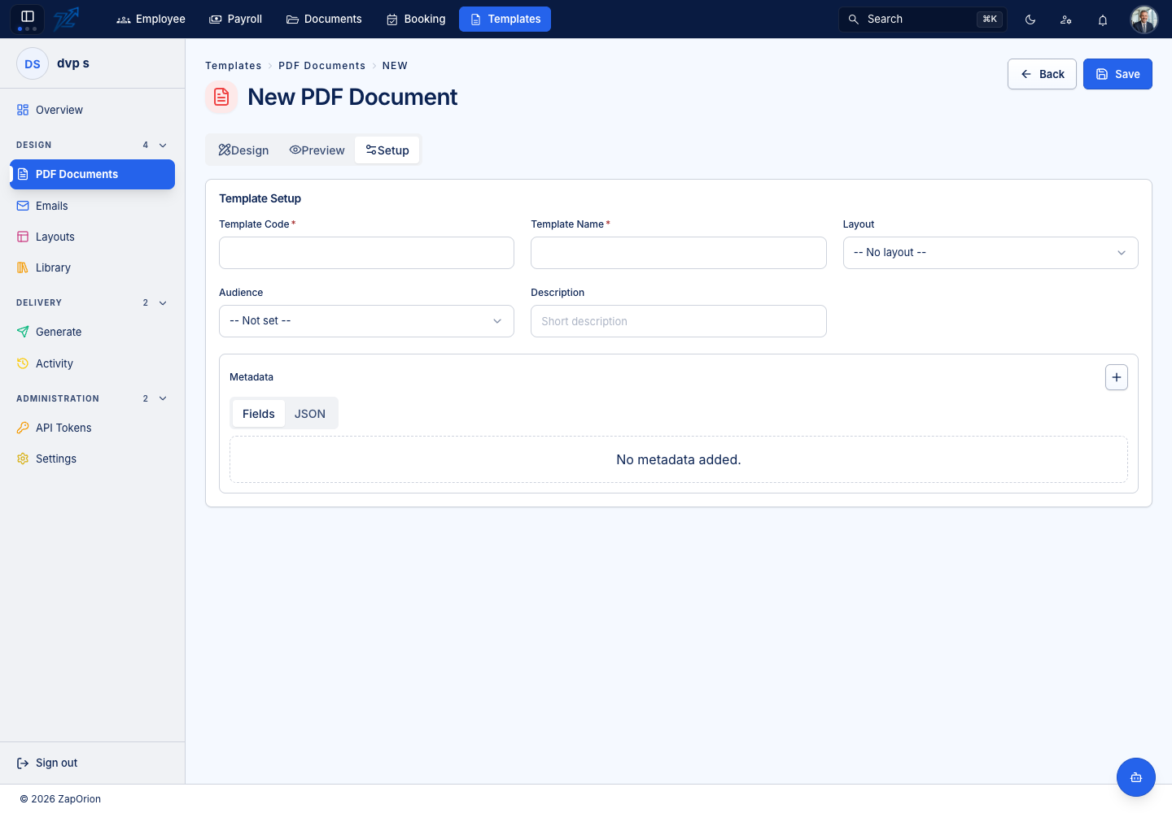Select PDF Documents in the sidebar
The height and width of the screenshot is (813, 1172).
pyautogui.click(x=92, y=174)
